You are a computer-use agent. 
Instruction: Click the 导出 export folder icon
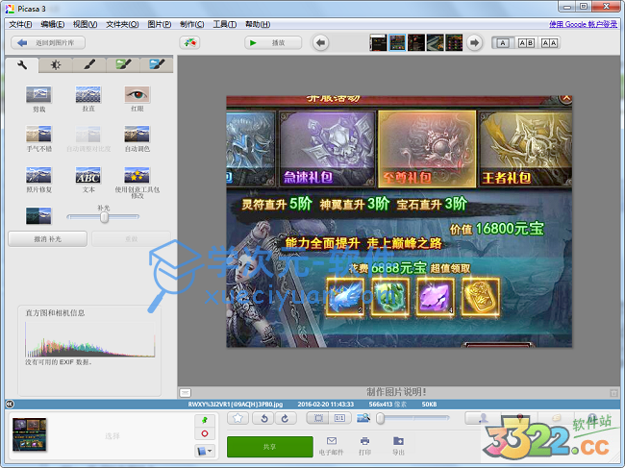[x=398, y=440]
